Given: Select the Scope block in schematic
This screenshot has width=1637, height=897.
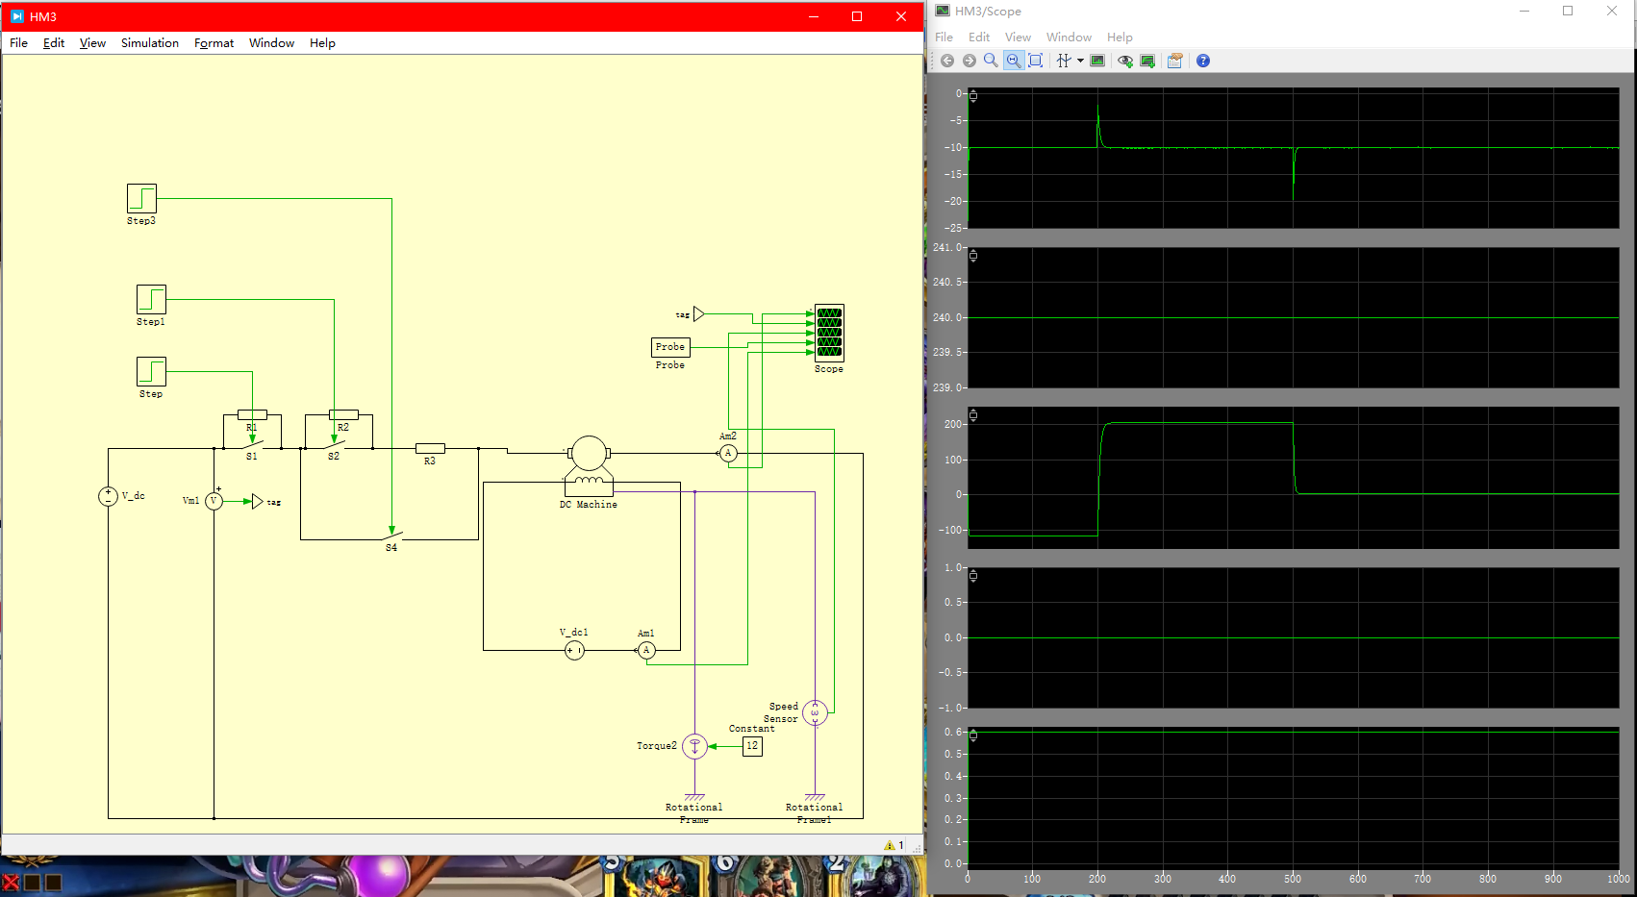Looking at the screenshot, I should [x=829, y=333].
